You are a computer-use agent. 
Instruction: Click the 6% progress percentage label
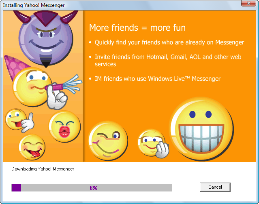pyautogui.click(x=94, y=187)
